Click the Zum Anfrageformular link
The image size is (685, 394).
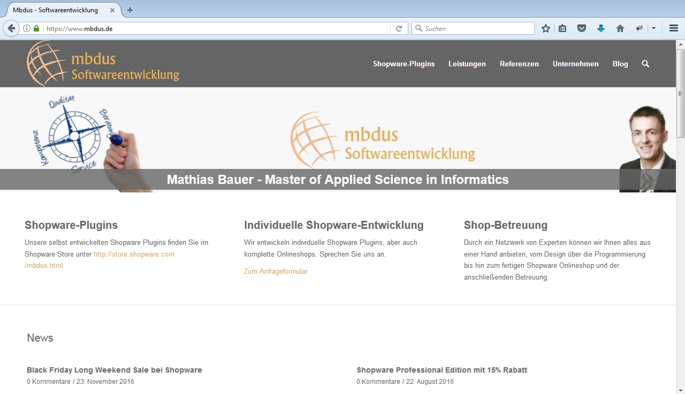(x=276, y=272)
